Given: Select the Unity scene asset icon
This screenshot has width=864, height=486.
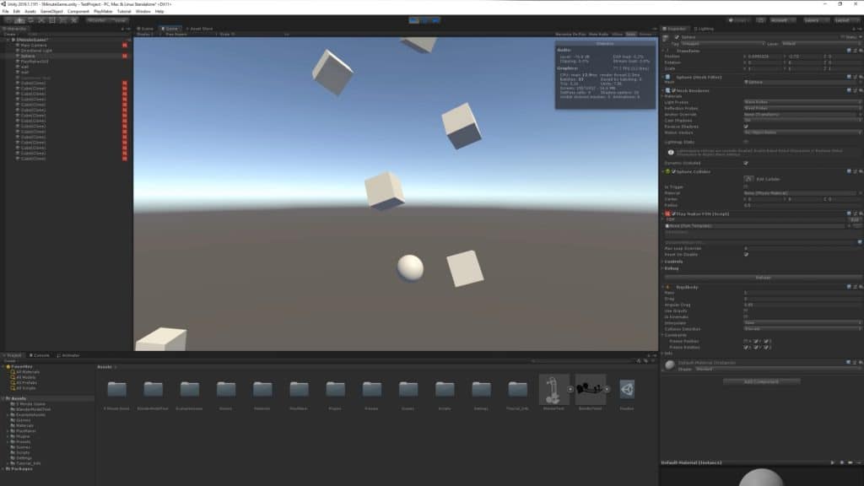Looking at the screenshot, I should (627, 390).
